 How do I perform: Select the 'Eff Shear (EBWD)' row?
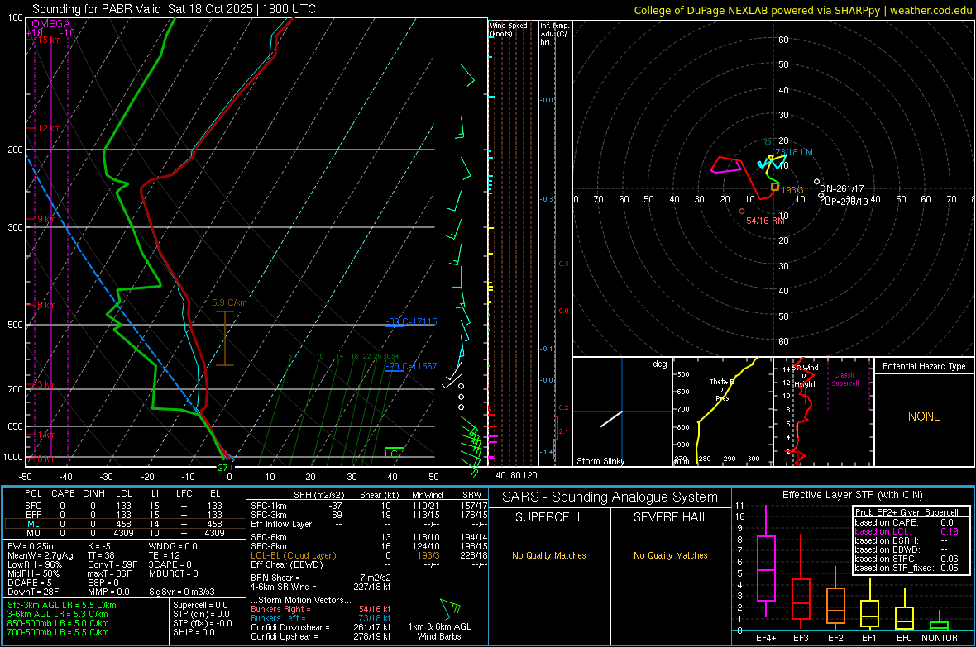click(370, 564)
